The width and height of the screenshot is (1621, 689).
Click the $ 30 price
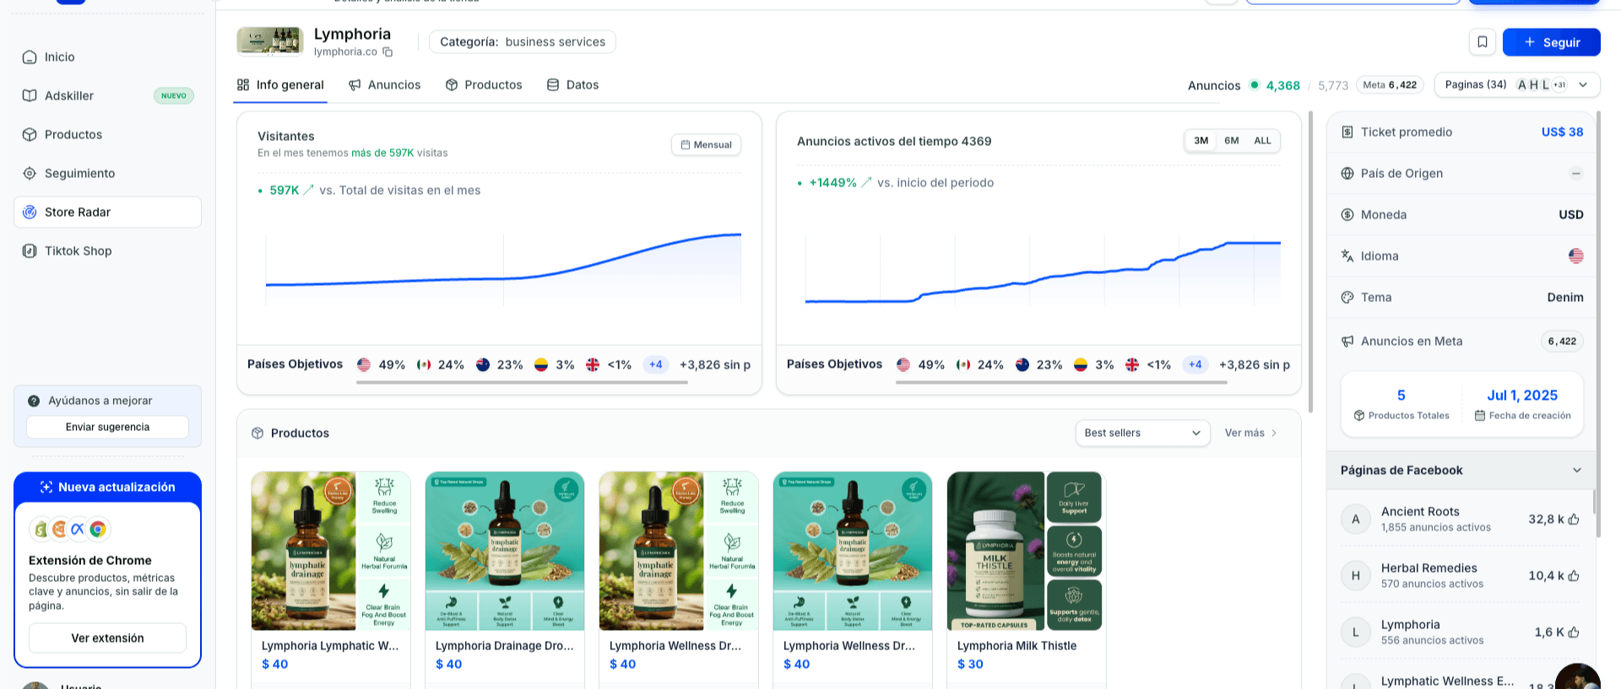tap(971, 665)
